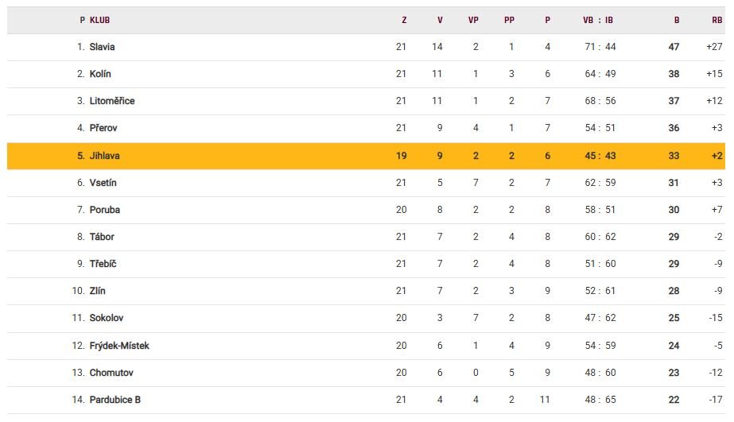
Task: Open the Vsetín club link
Action: [x=103, y=183]
